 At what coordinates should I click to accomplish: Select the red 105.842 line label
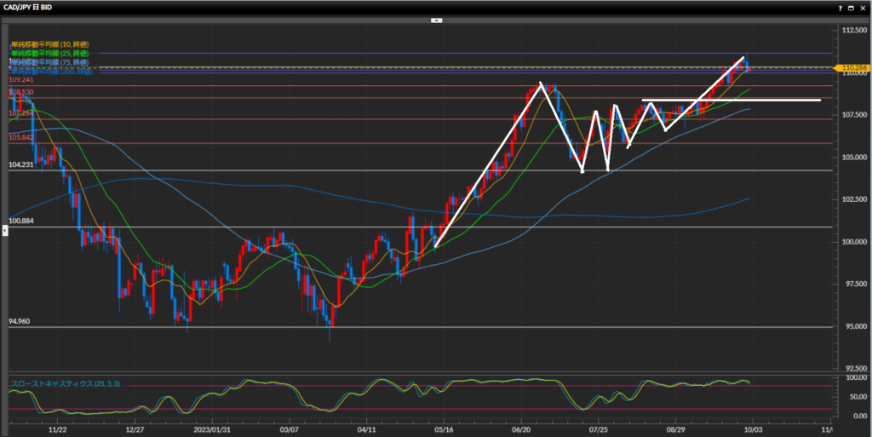20,137
